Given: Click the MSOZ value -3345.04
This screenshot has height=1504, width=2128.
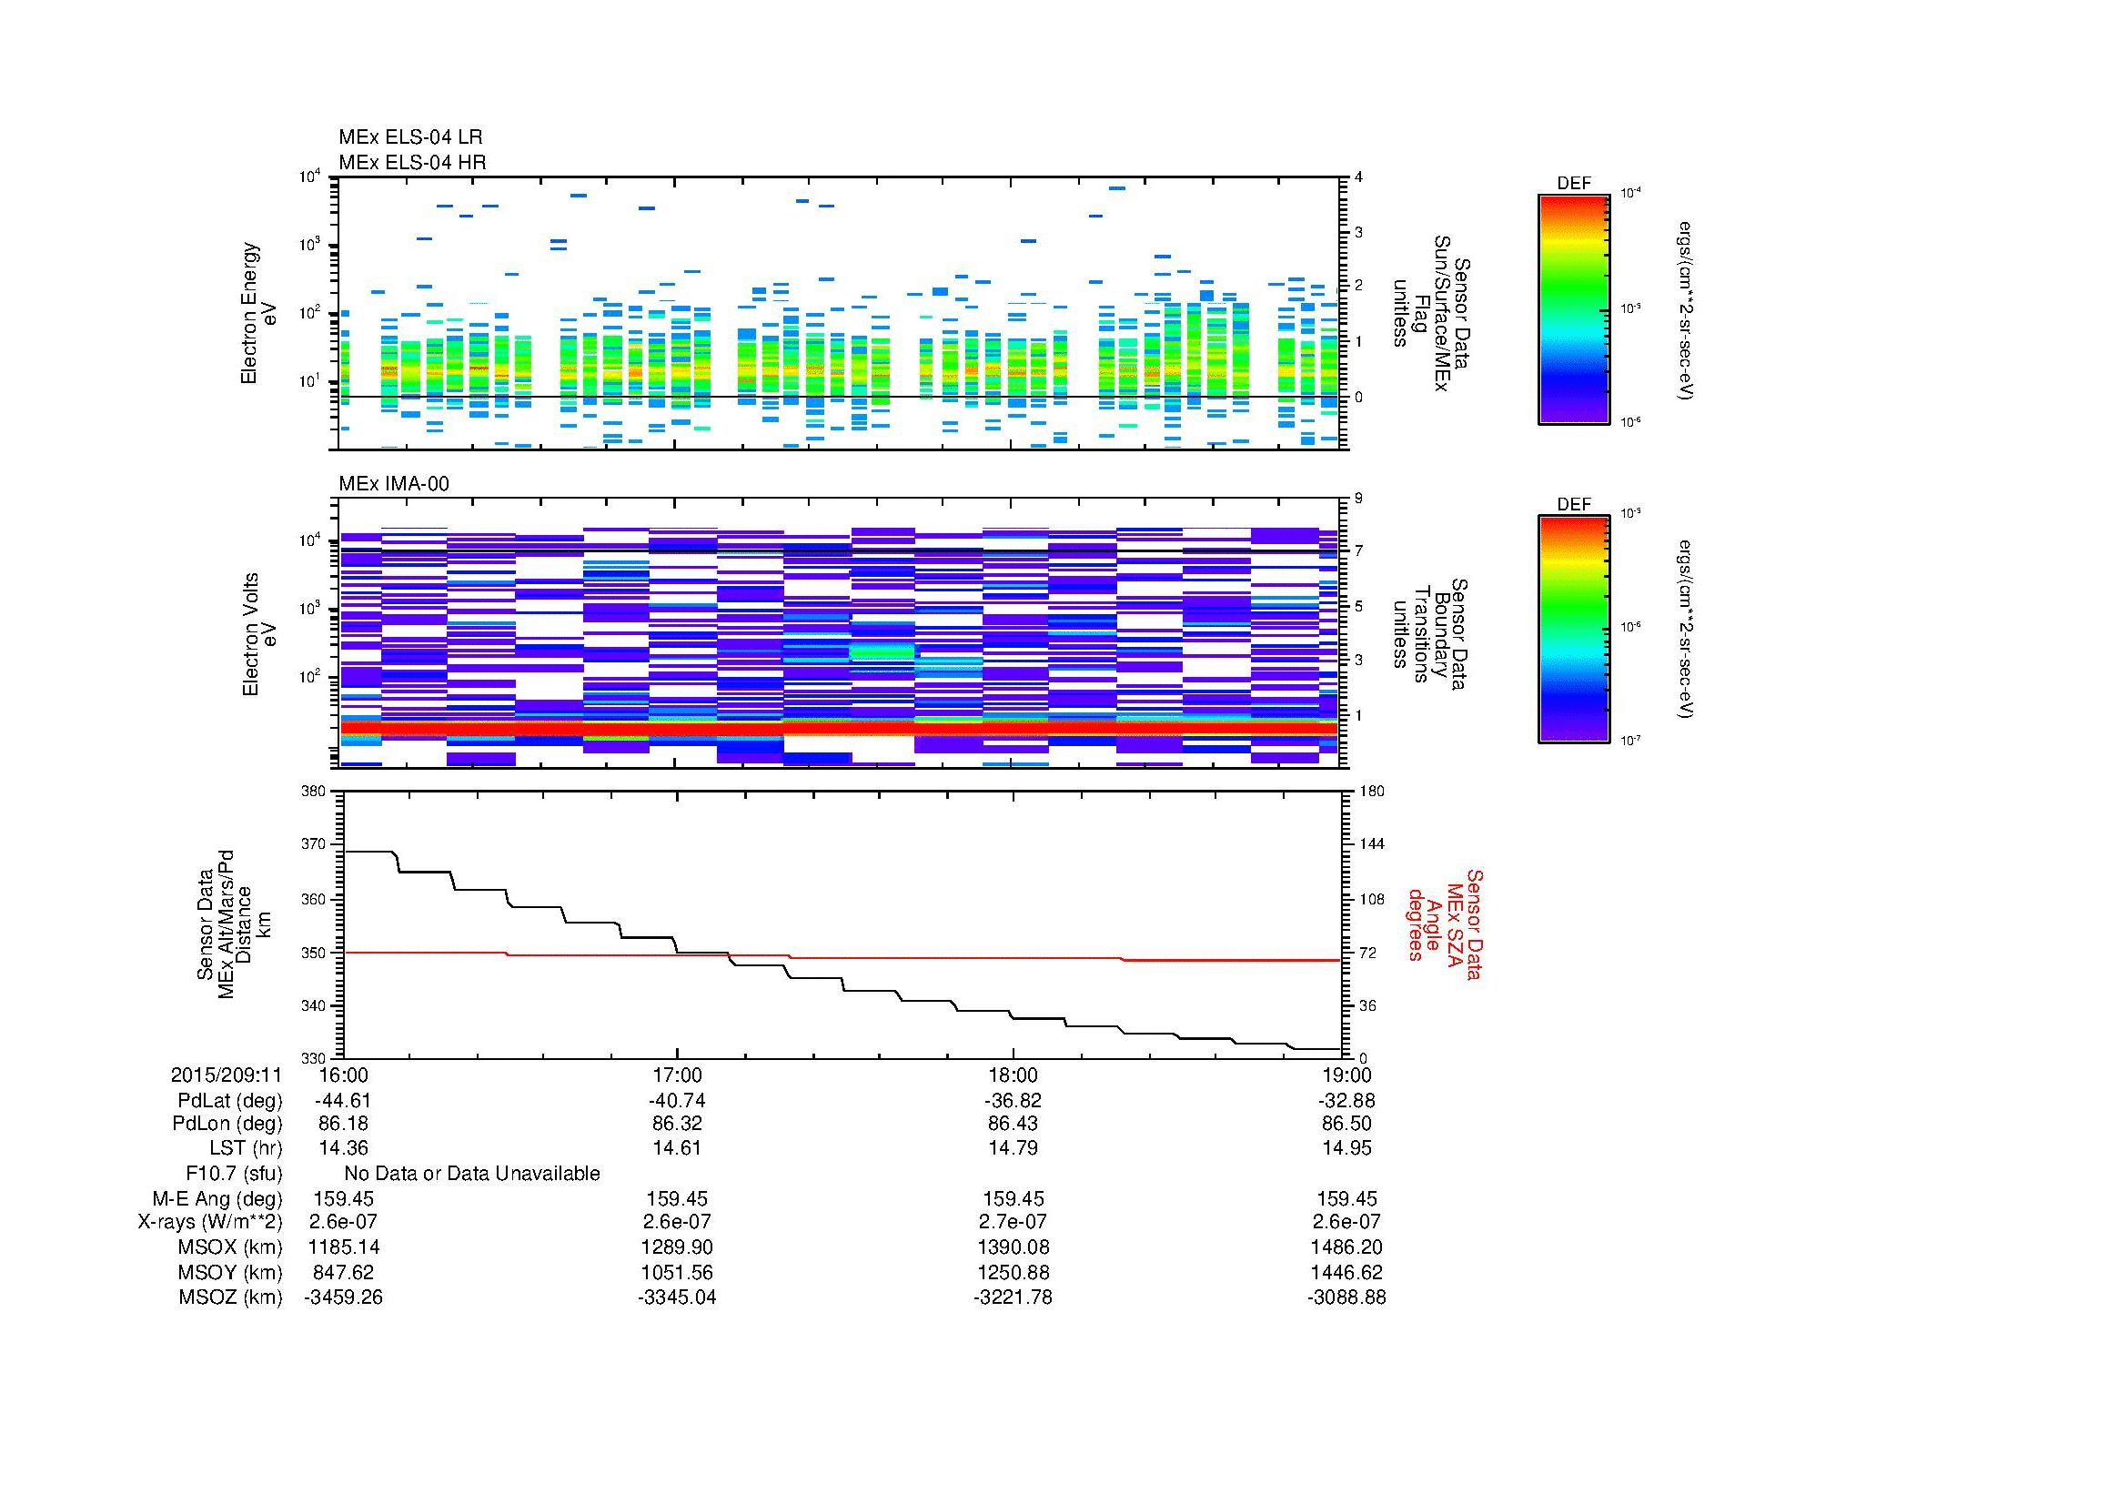Looking at the screenshot, I should (x=678, y=1298).
